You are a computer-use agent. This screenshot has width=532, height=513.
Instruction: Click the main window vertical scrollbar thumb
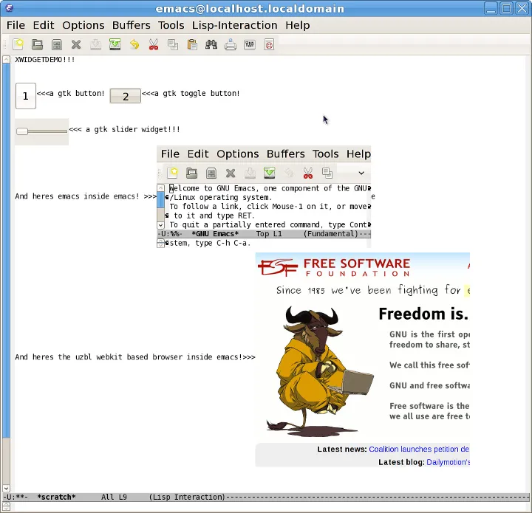6,250
